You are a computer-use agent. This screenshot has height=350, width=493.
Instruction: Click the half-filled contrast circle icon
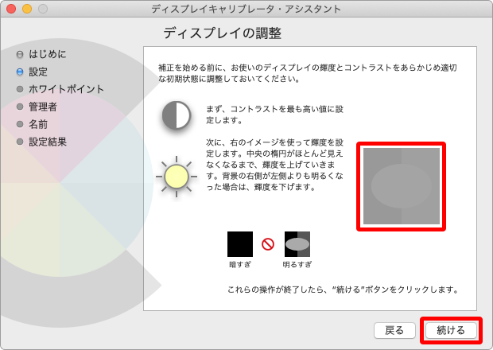[x=176, y=115]
